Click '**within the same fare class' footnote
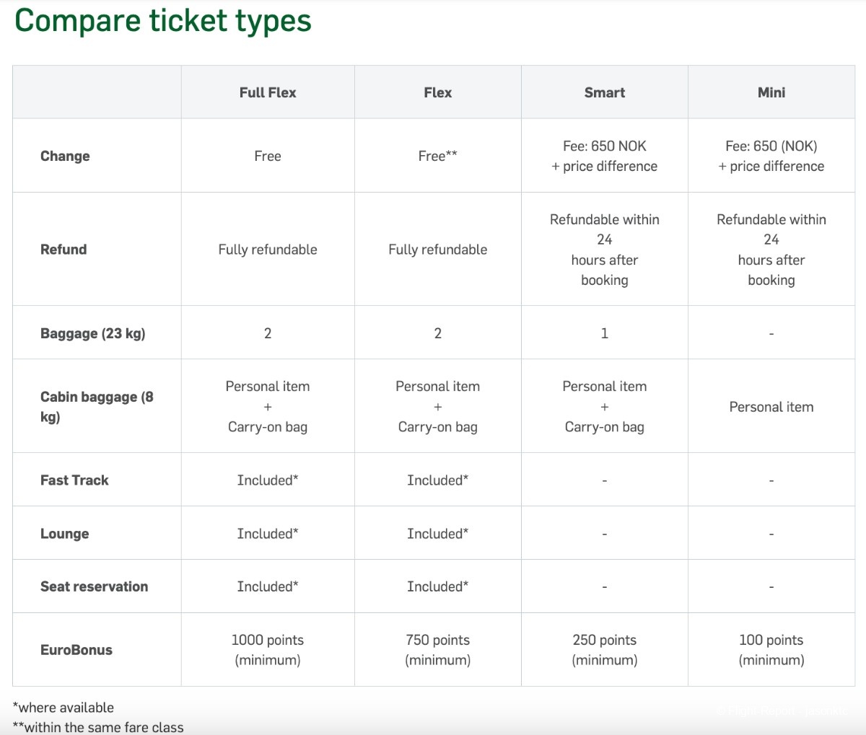The height and width of the screenshot is (735, 866). pos(98,727)
